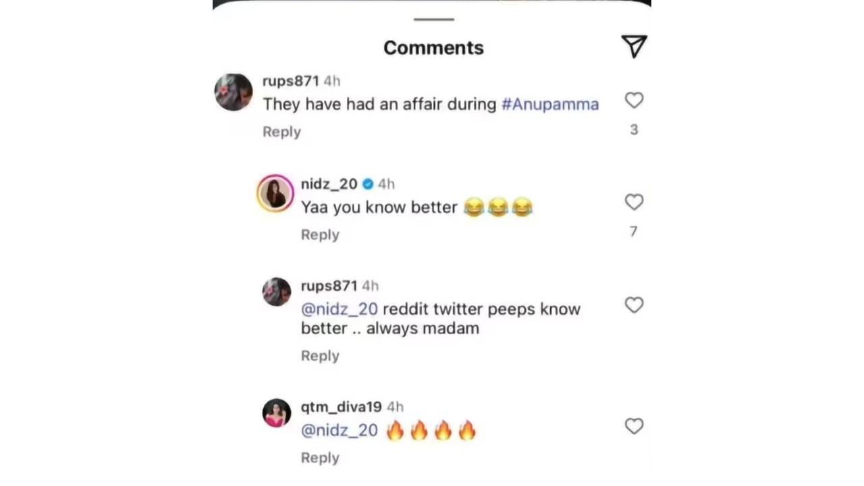The height and width of the screenshot is (486, 864).
Task: Open @nidz_20 mention in rups871's reply
Action: pyautogui.click(x=340, y=309)
